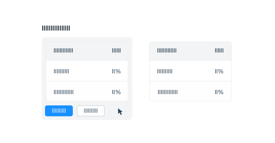Select second data row label in right table
Screen dimensions: 275x143
[x=168, y=92]
